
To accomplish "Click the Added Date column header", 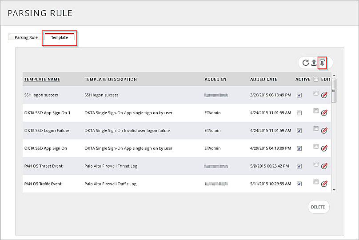I will pos(263,80).
